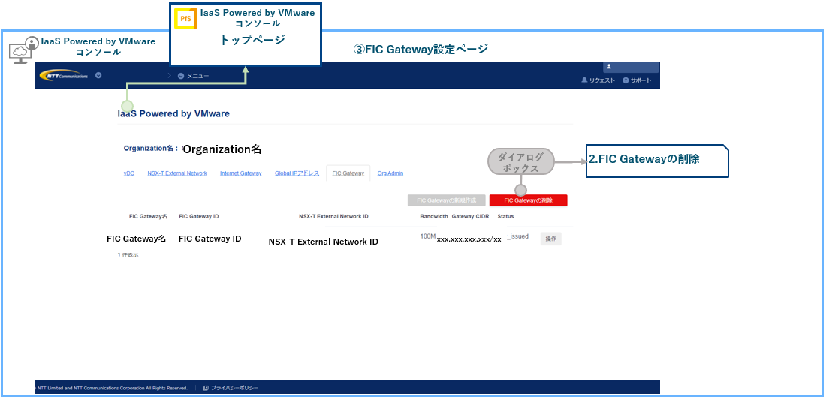Image resolution: width=826 pixels, height=400 pixels.
Task: Click the 1 件表示 record count text
Action: click(x=128, y=254)
